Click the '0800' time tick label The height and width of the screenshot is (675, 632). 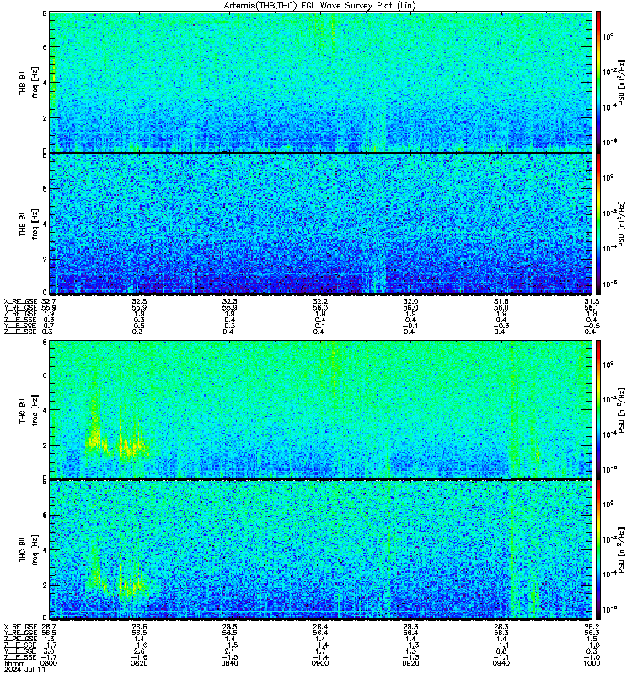tap(48, 663)
